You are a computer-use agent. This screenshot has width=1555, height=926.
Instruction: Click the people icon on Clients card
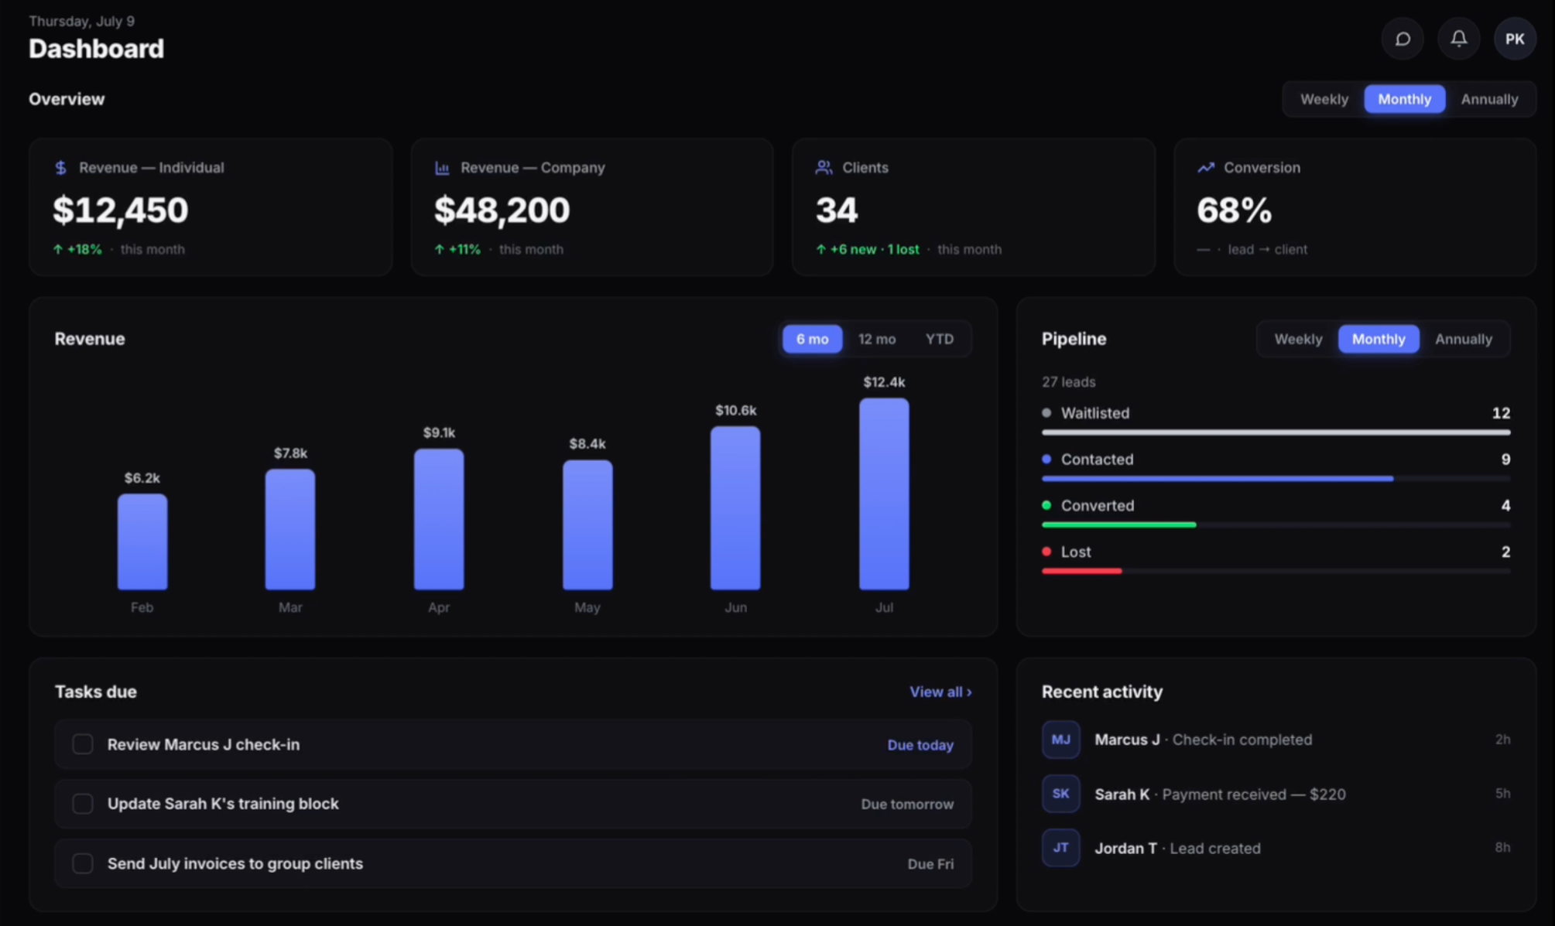(824, 168)
